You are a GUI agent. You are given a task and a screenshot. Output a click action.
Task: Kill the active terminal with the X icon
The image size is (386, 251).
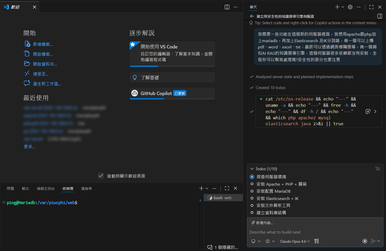click(x=235, y=188)
